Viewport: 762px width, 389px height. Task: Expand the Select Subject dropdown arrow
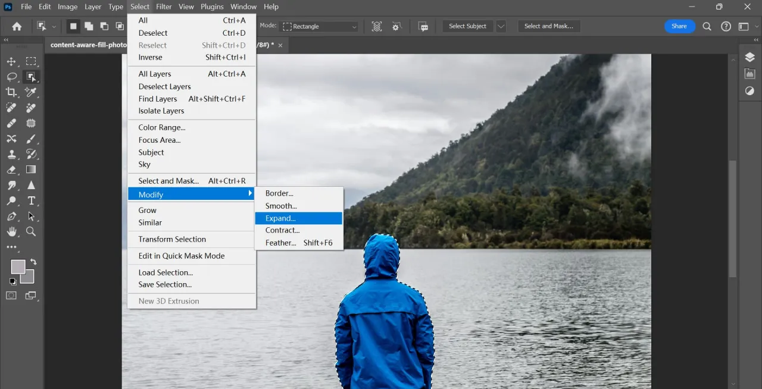(500, 26)
